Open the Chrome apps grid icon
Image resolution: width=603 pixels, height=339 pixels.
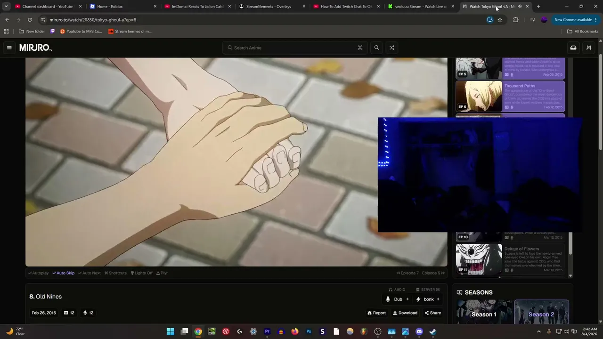tap(6, 32)
